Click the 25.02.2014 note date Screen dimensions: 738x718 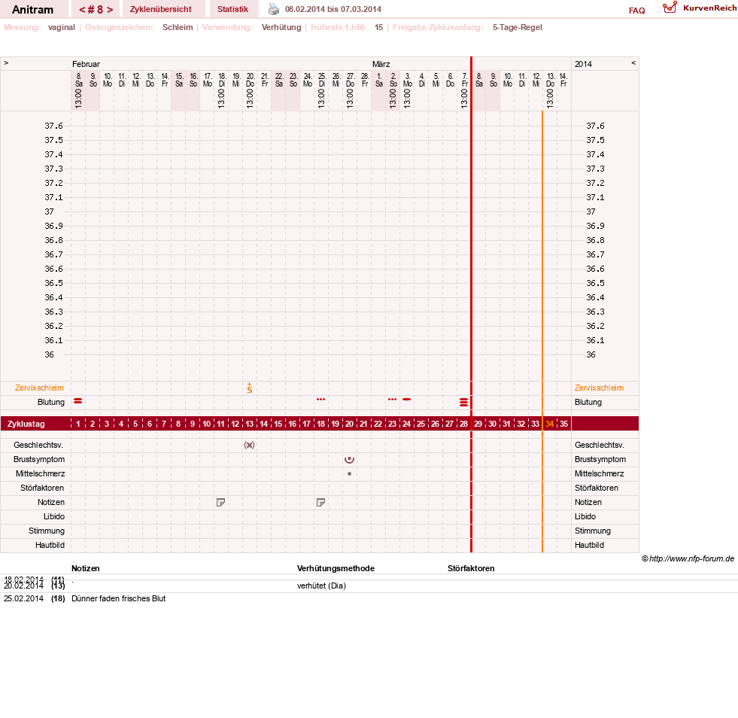[x=23, y=598]
